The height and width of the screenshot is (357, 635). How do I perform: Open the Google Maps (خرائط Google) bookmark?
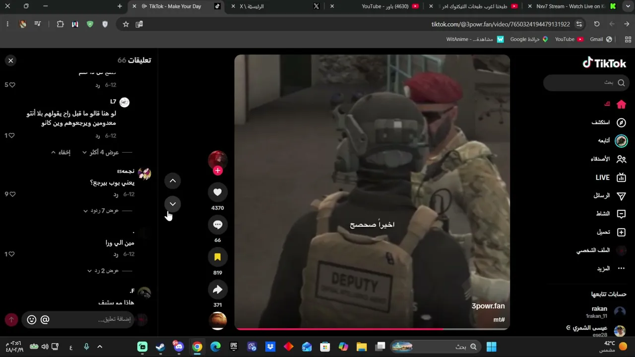tap(529, 39)
